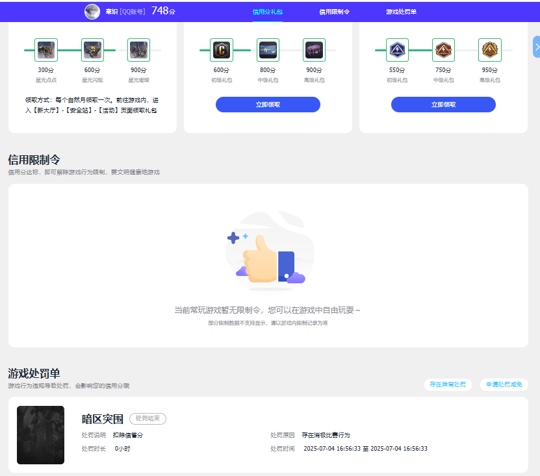Select the 950分 高级礼包 badge icon
The width and height of the screenshot is (540, 476).
click(490, 49)
